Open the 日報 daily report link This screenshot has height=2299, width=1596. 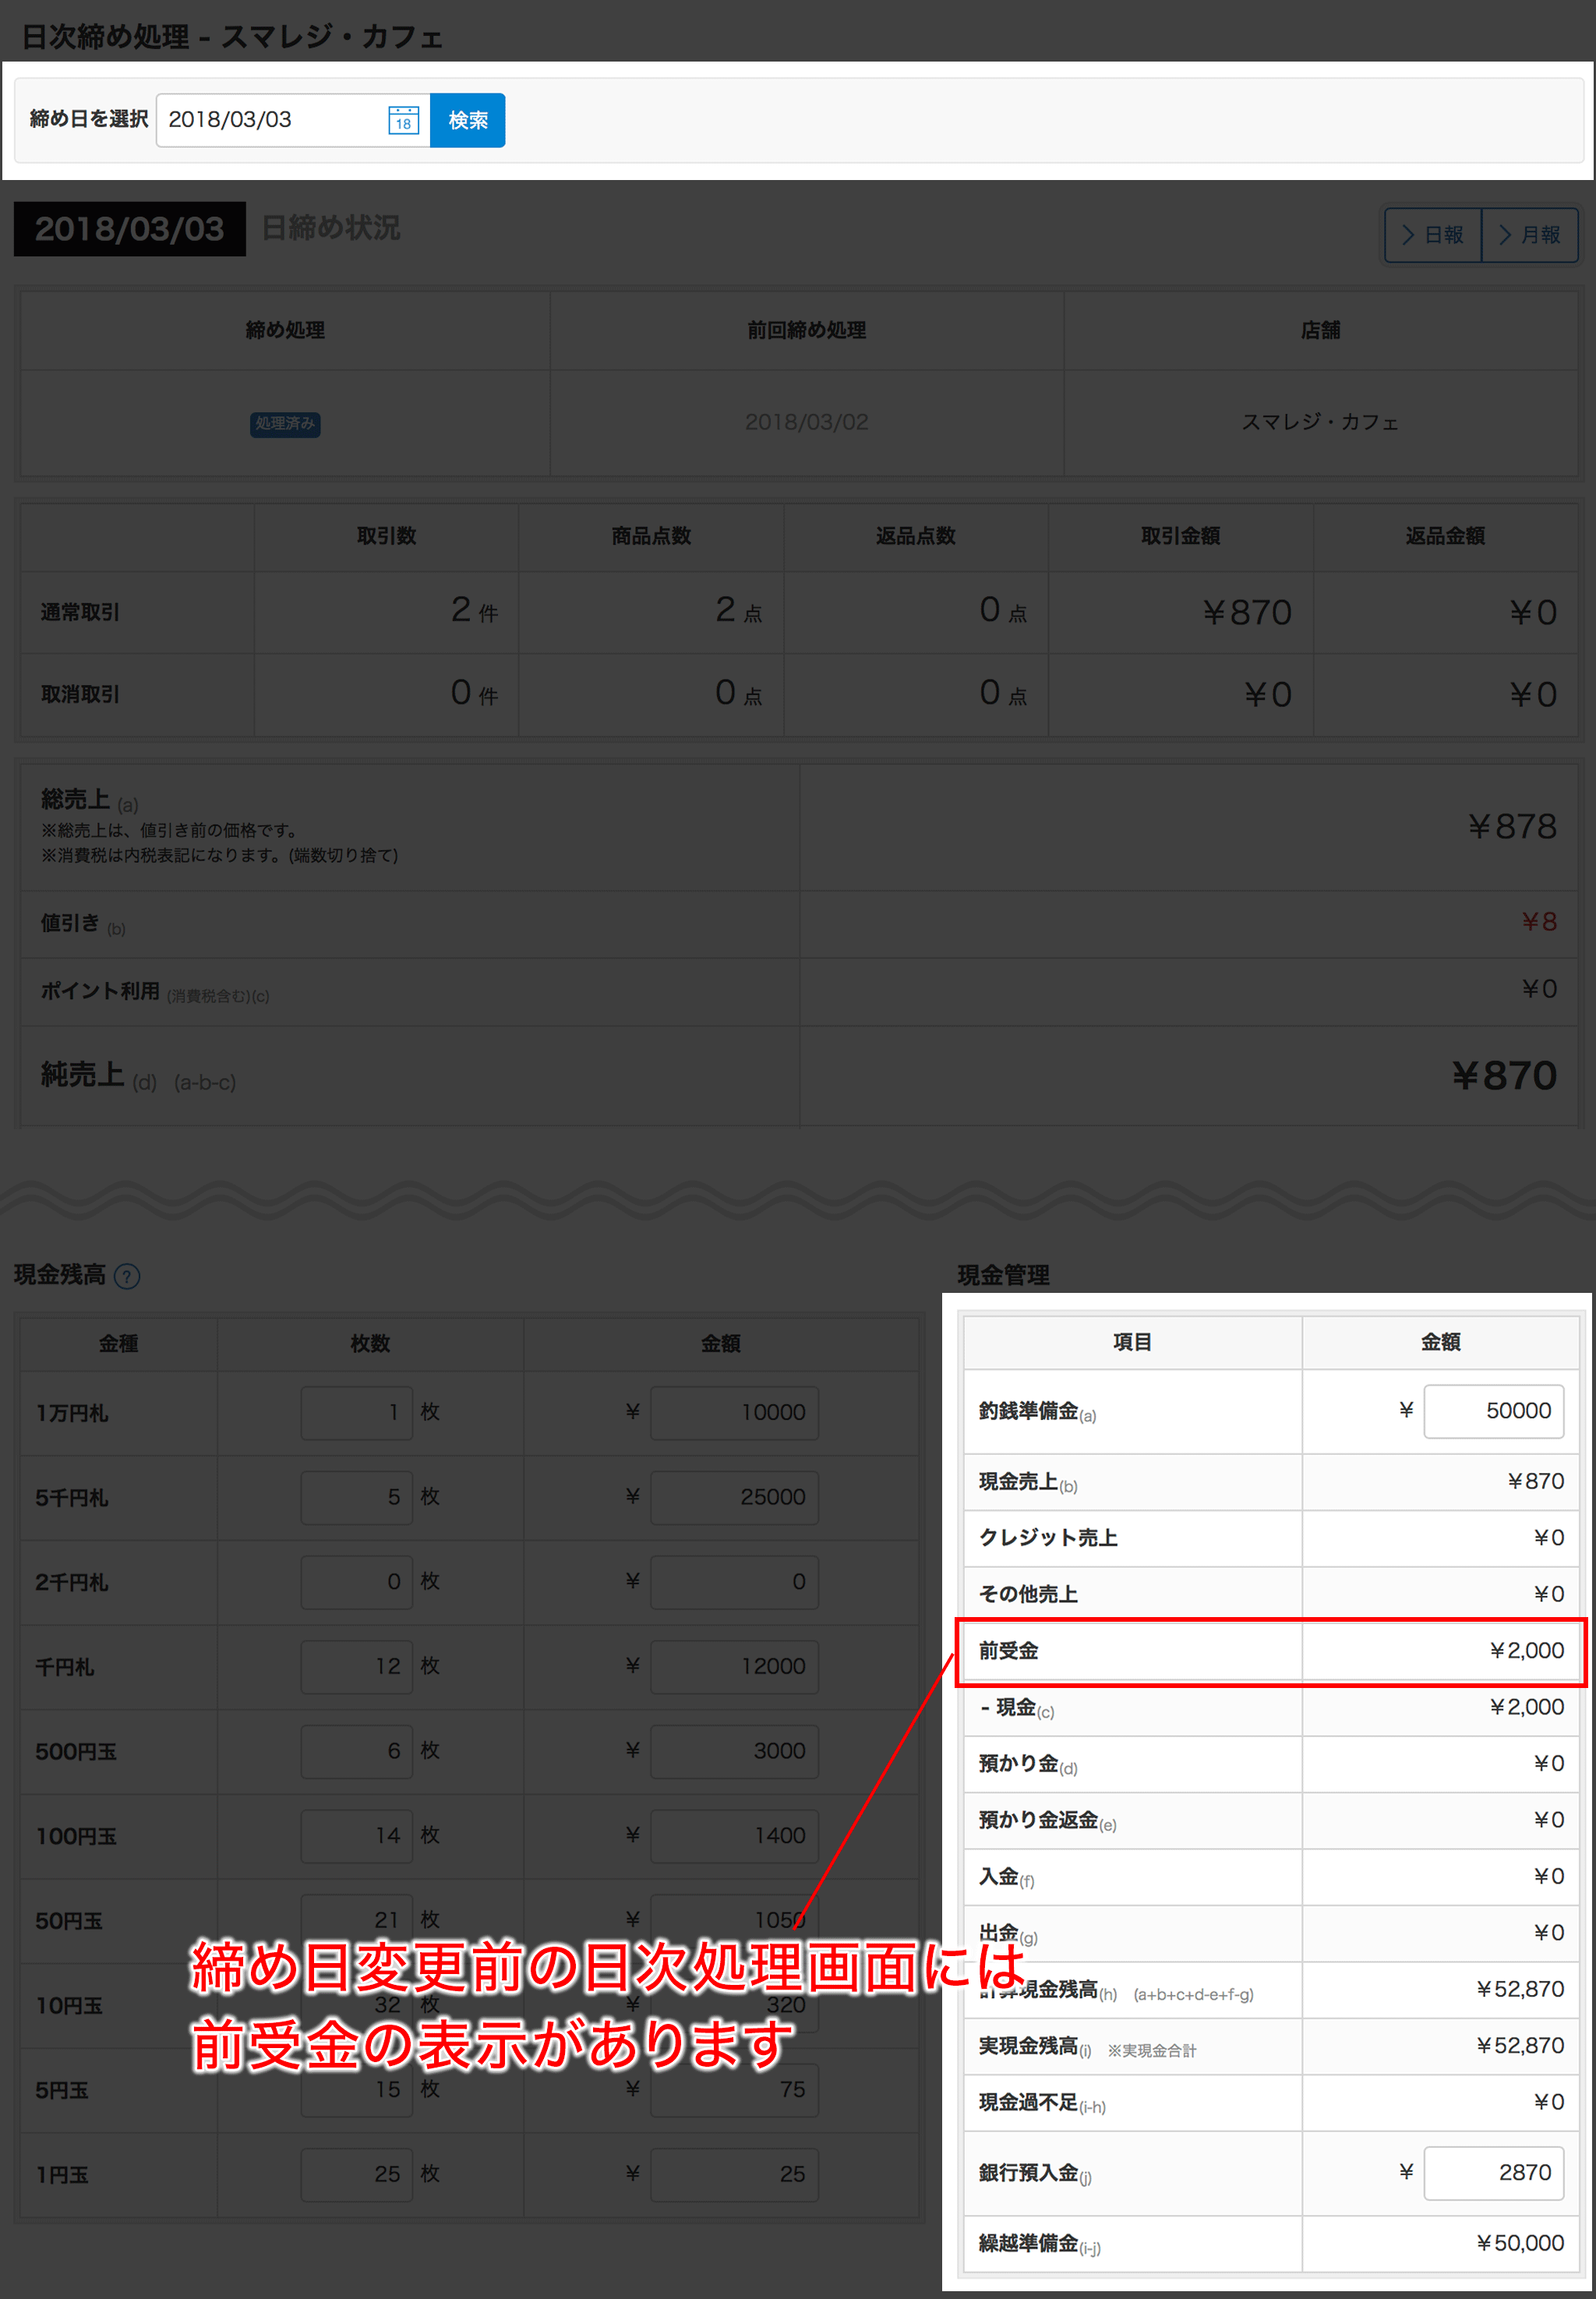pos(1432,235)
